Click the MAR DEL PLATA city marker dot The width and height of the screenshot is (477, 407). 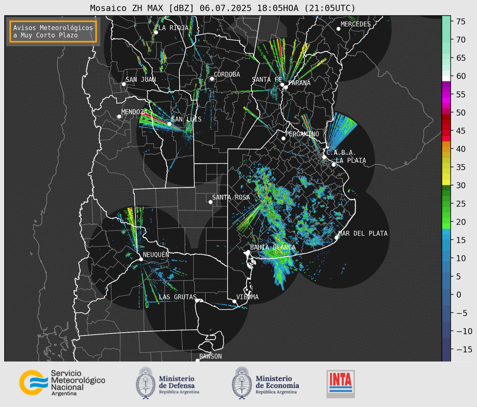336,237
